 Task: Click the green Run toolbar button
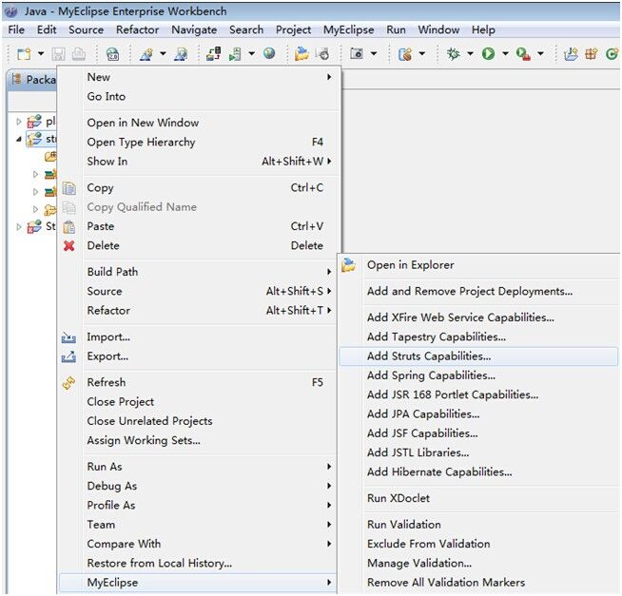point(488,53)
